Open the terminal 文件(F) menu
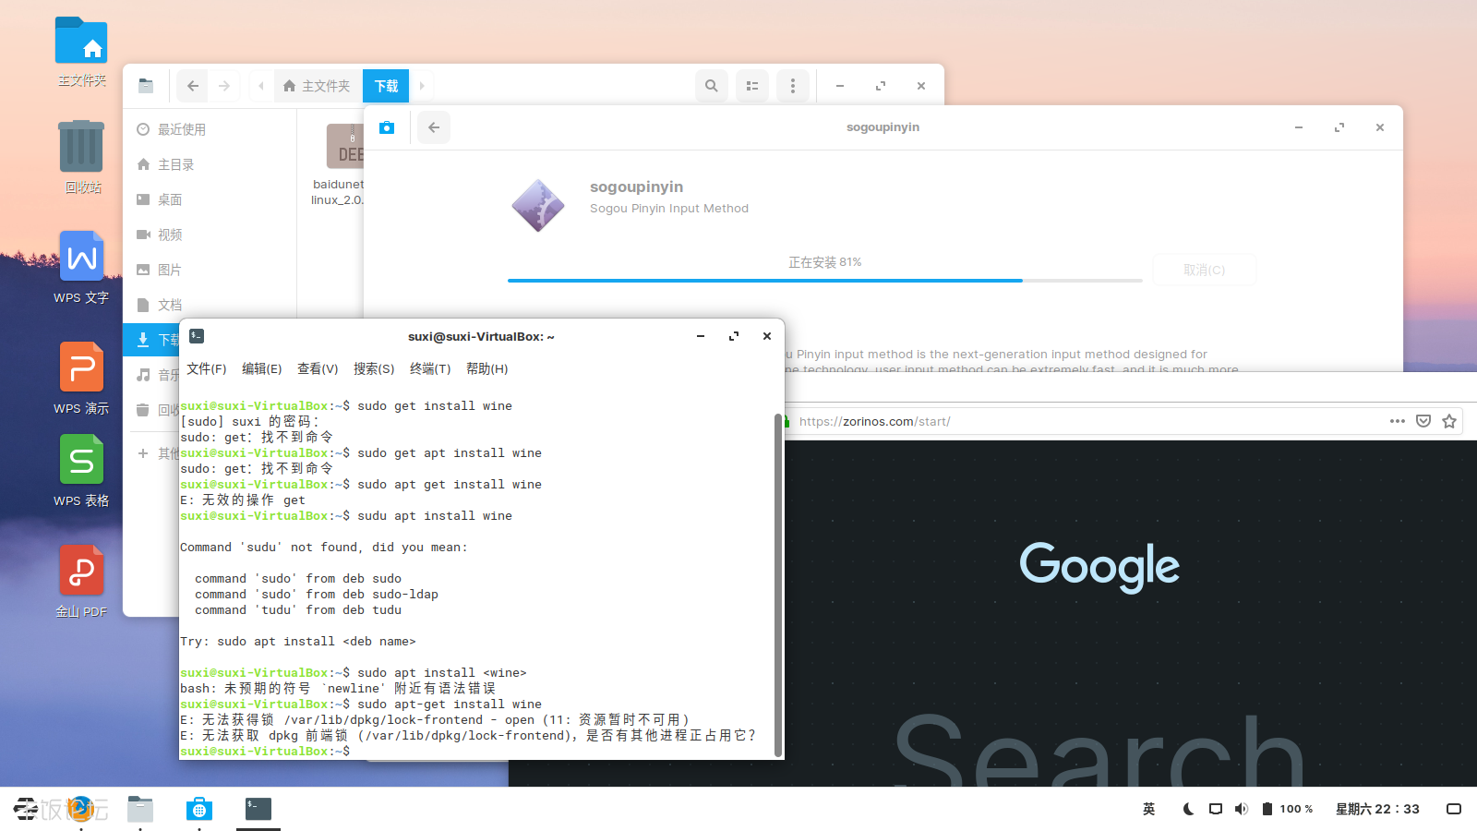 click(206, 368)
